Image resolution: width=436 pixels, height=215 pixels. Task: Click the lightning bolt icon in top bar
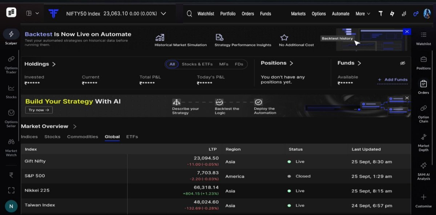click(392, 14)
